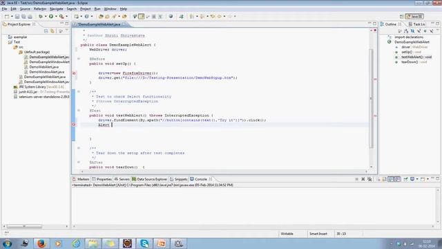
Task: Click Collapse All in Project Explorer
Action: tap(46, 31)
